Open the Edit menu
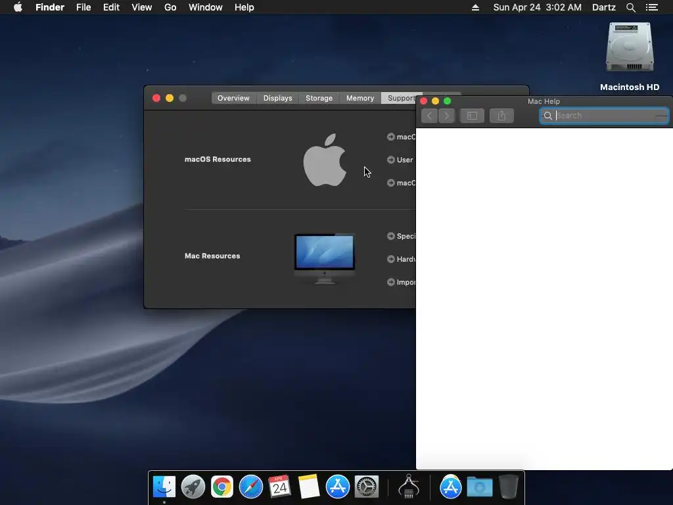This screenshot has height=505, width=673. coord(111,7)
